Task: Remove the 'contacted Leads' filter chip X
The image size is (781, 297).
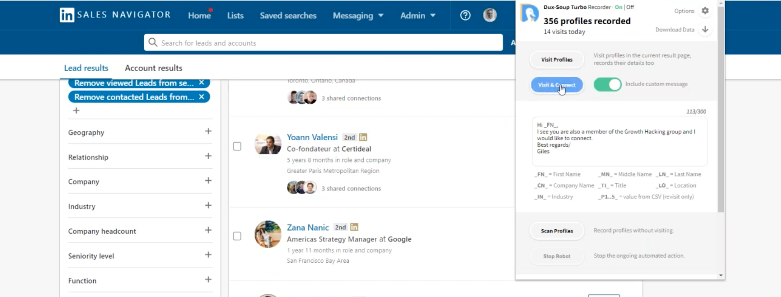Action: coord(201,97)
